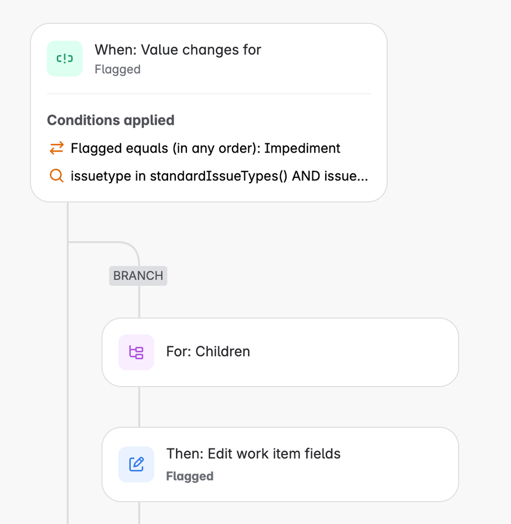Click the Conditions applied heading
The image size is (511, 524).
point(110,120)
